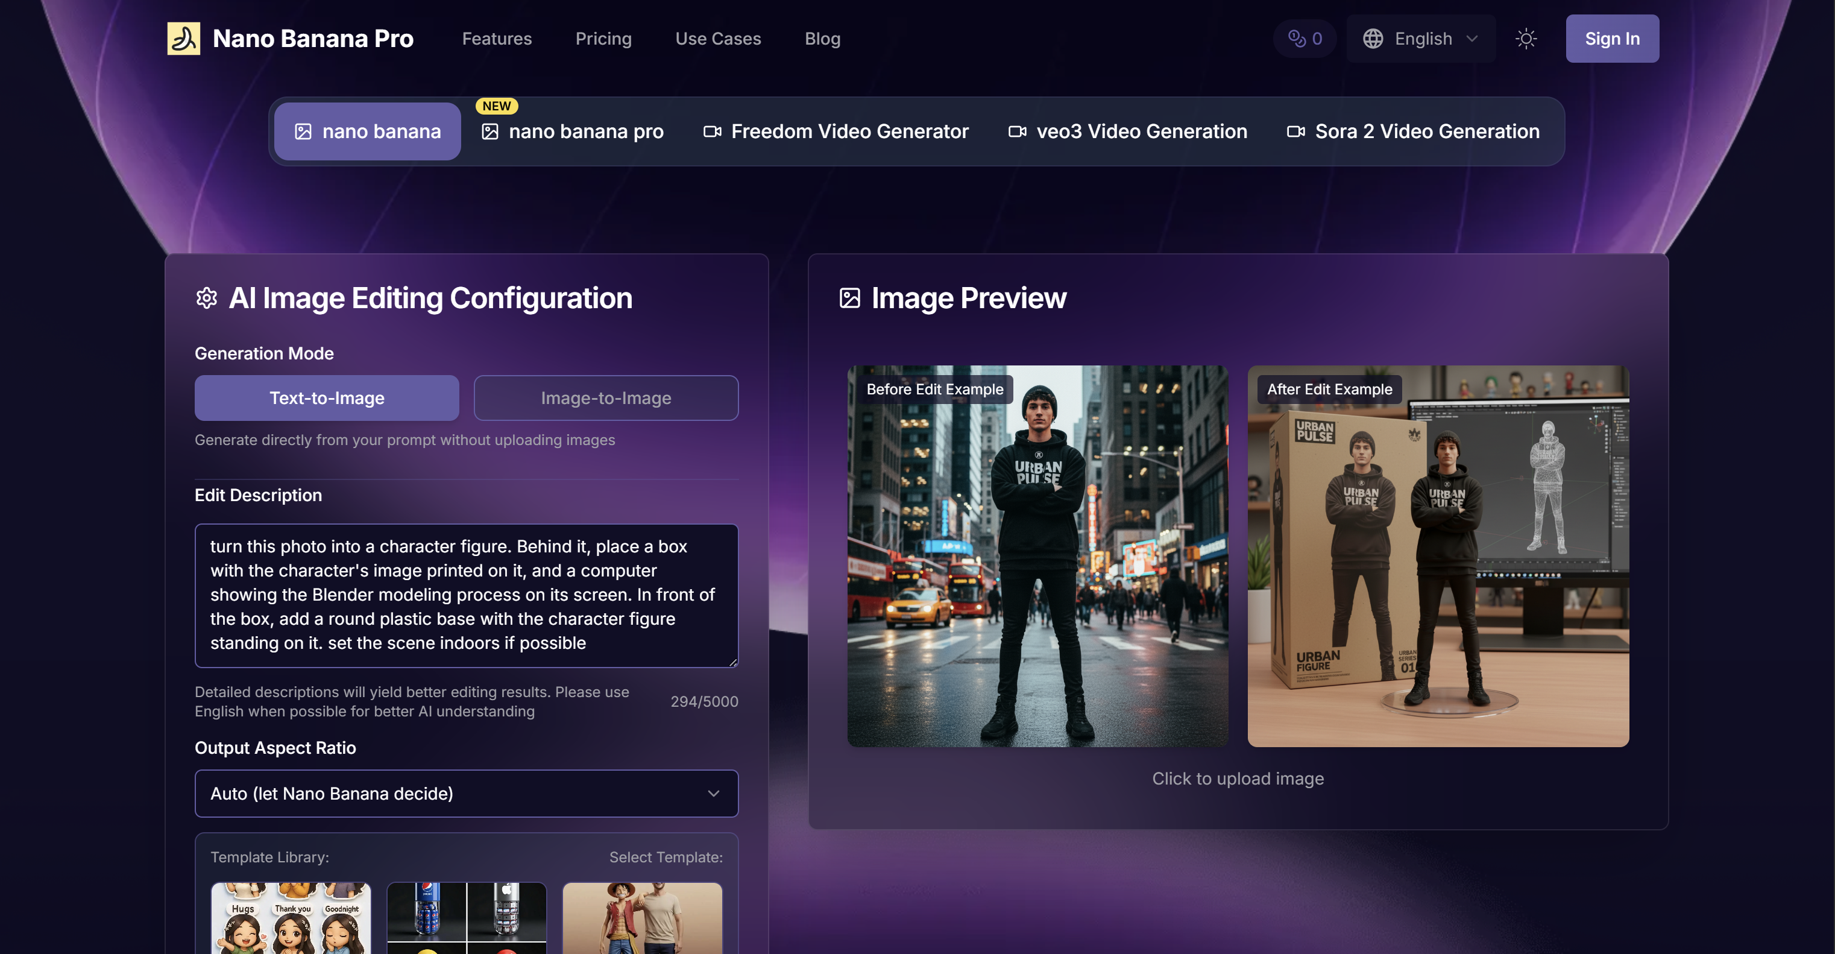The height and width of the screenshot is (954, 1835).
Task: Click the 'Select Template:' label
Action: click(666, 856)
